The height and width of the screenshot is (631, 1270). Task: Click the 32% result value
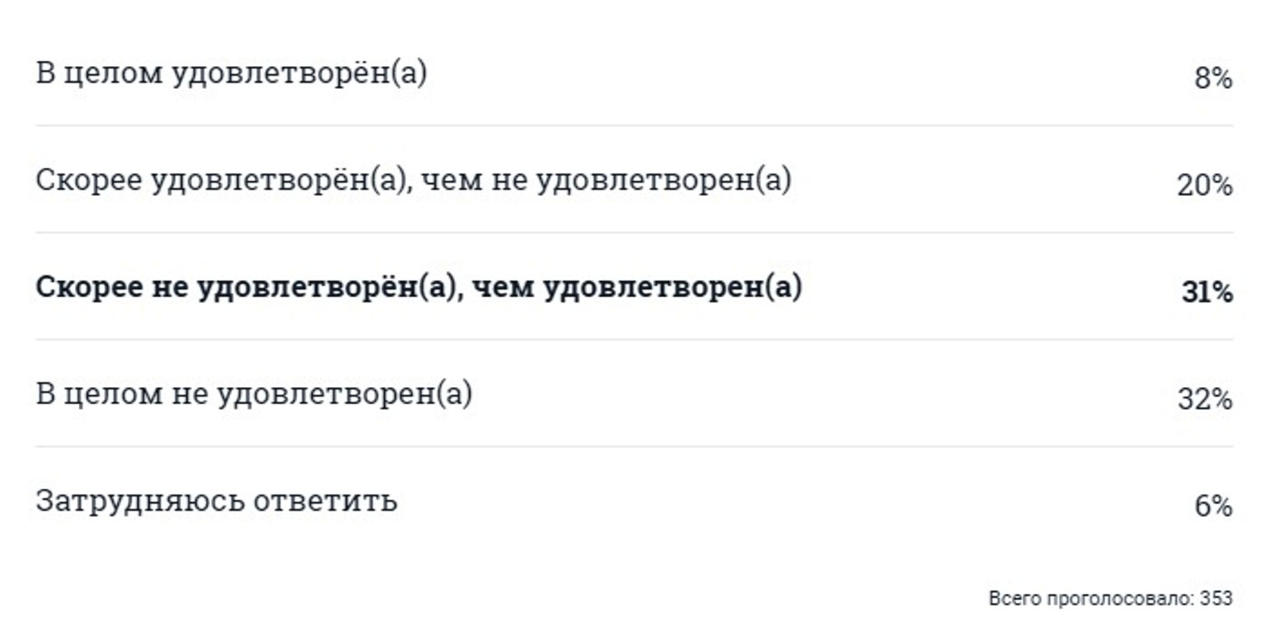[1205, 399]
